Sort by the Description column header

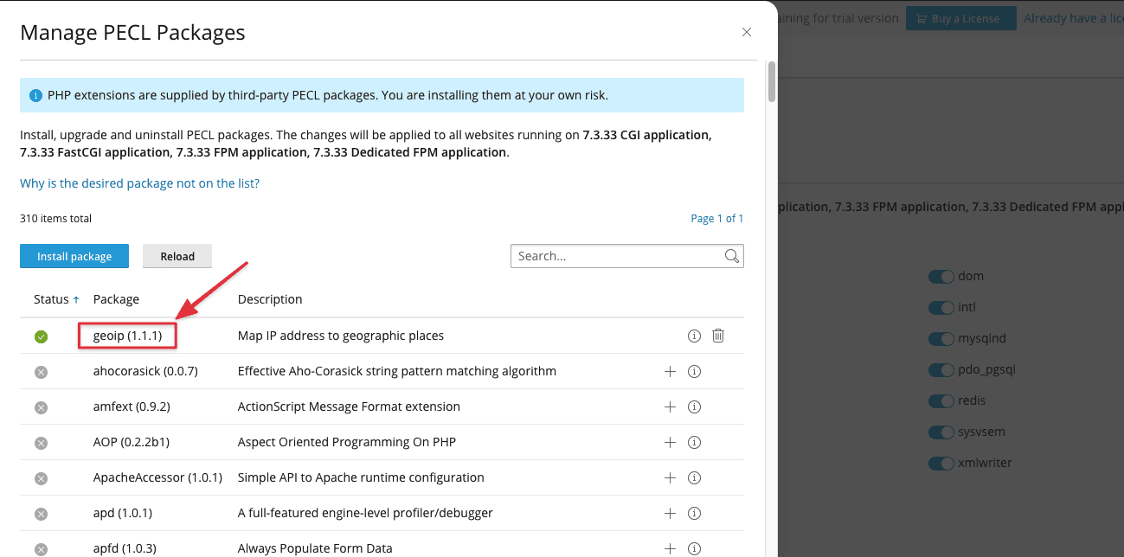pos(270,299)
